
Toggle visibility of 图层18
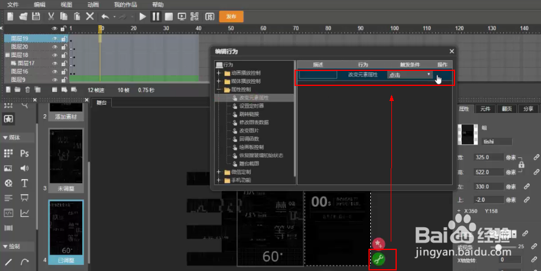[55, 55]
